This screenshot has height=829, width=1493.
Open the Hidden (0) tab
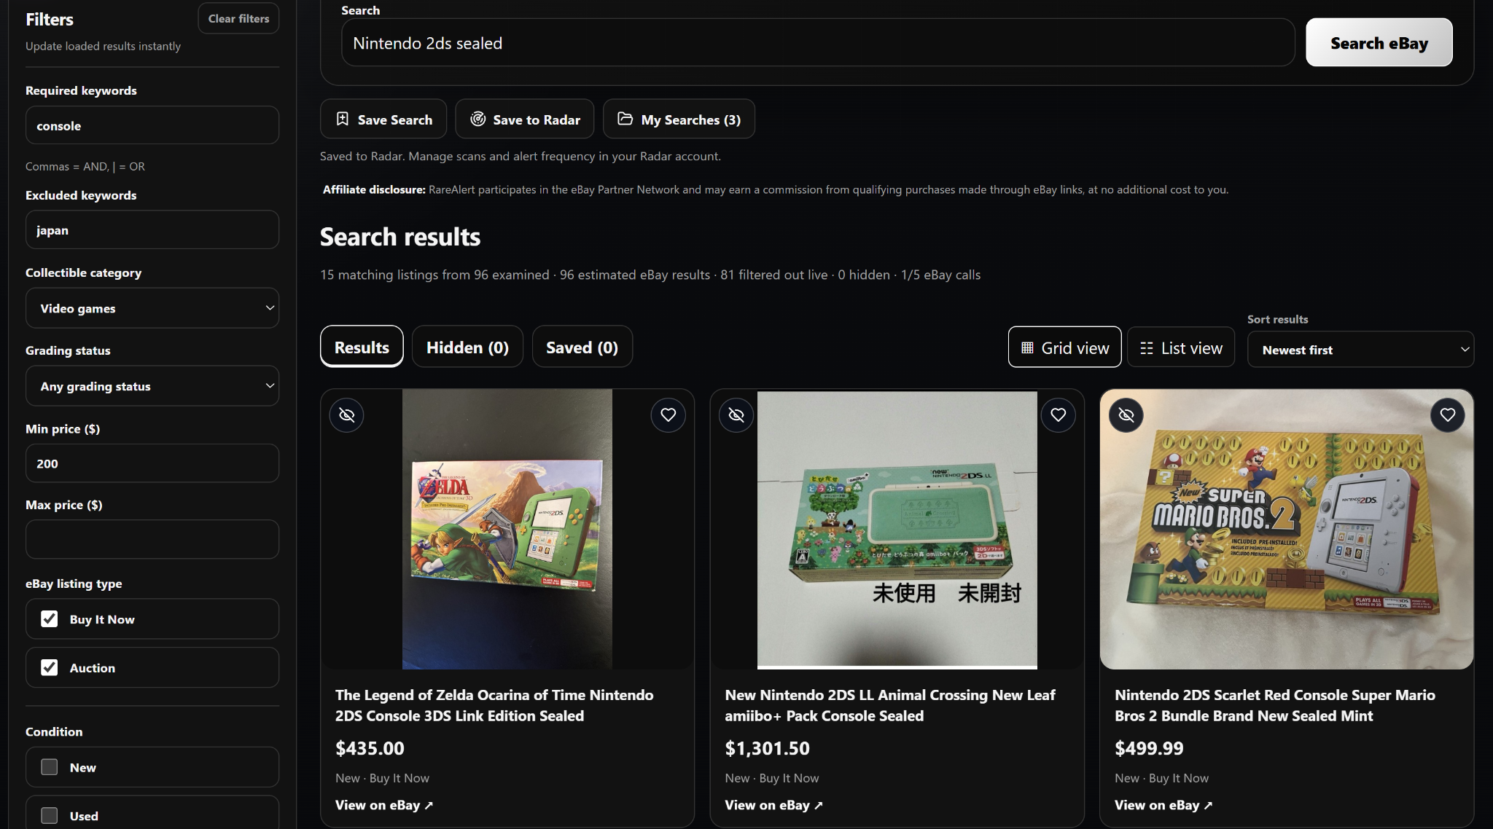click(467, 347)
